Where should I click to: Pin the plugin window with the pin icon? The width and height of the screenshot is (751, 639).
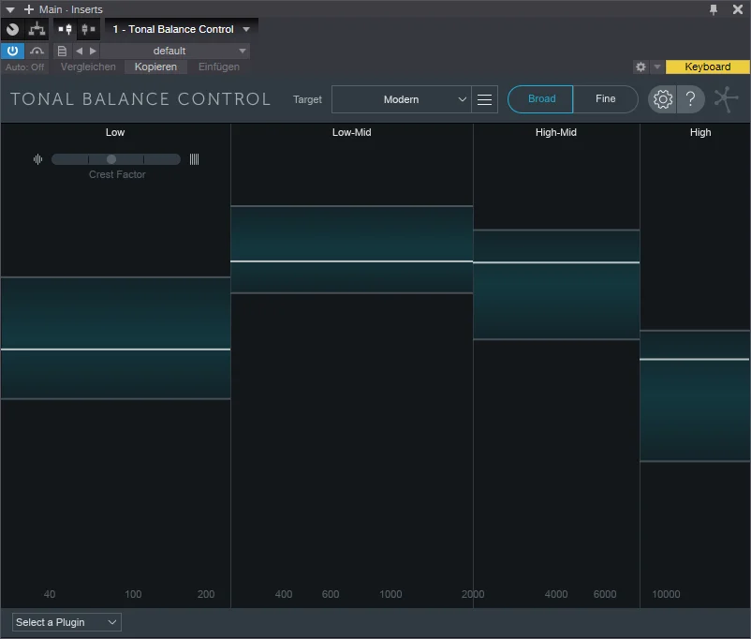[714, 9]
